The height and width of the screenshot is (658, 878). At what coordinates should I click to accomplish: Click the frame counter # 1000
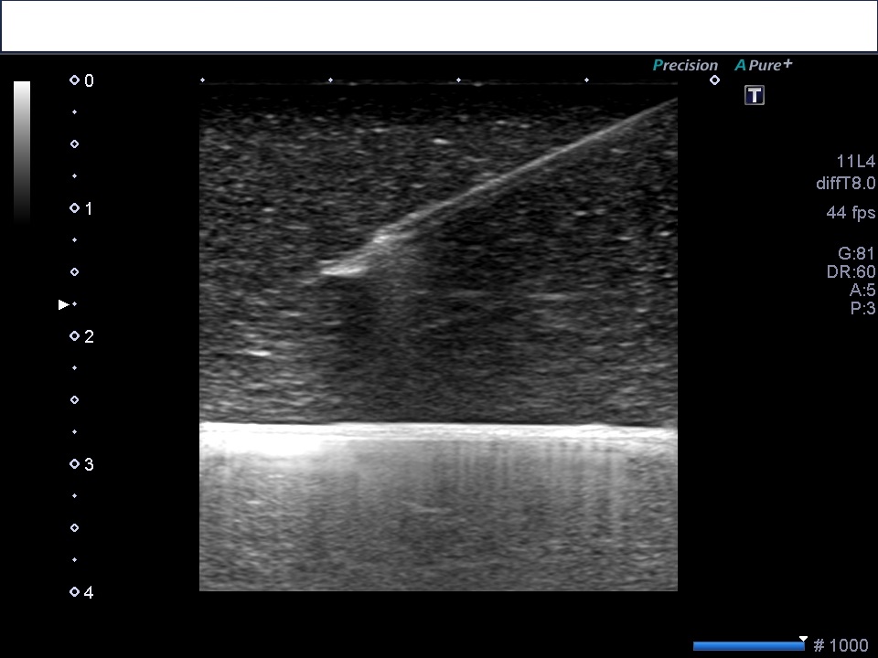(x=841, y=645)
